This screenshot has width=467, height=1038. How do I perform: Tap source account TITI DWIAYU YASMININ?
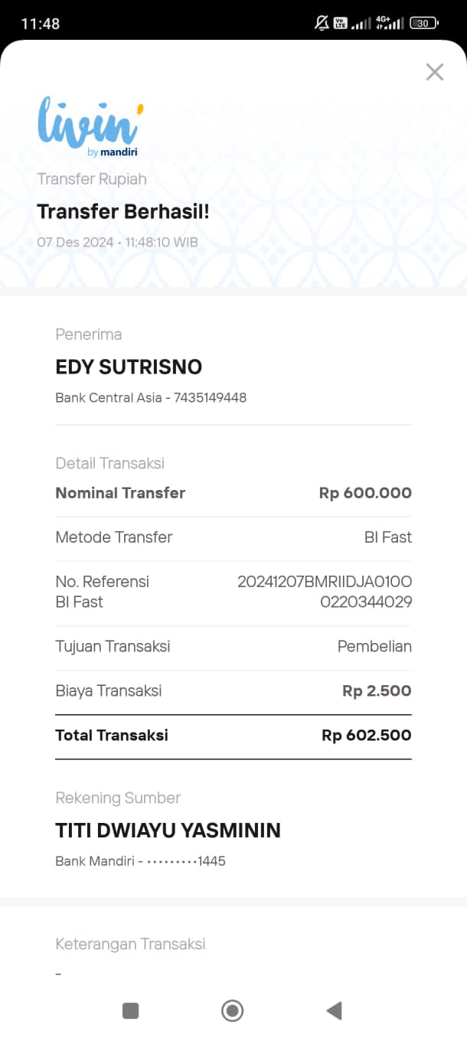tap(168, 831)
